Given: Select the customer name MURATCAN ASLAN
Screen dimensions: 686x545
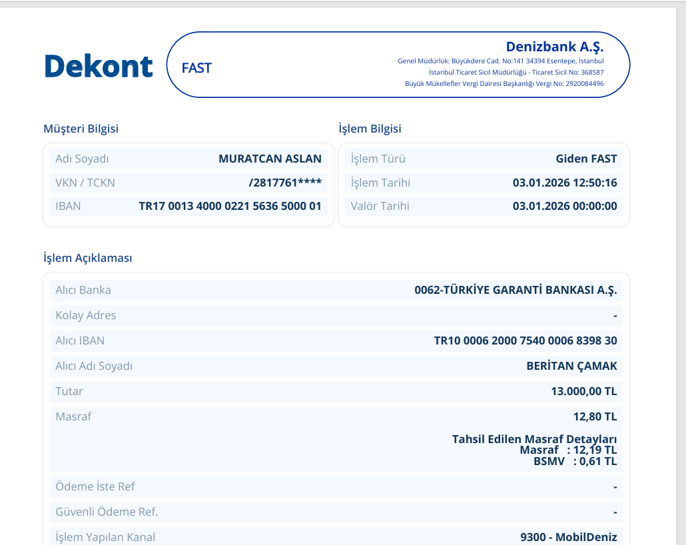Looking at the screenshot, I should point(270,159).
